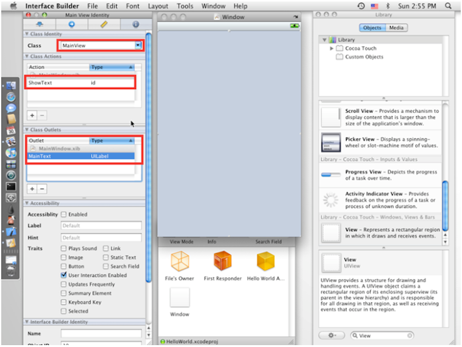Pick the Activity Indicator View spinner icon
The image size is (462, 347).
tap(331, 200)
